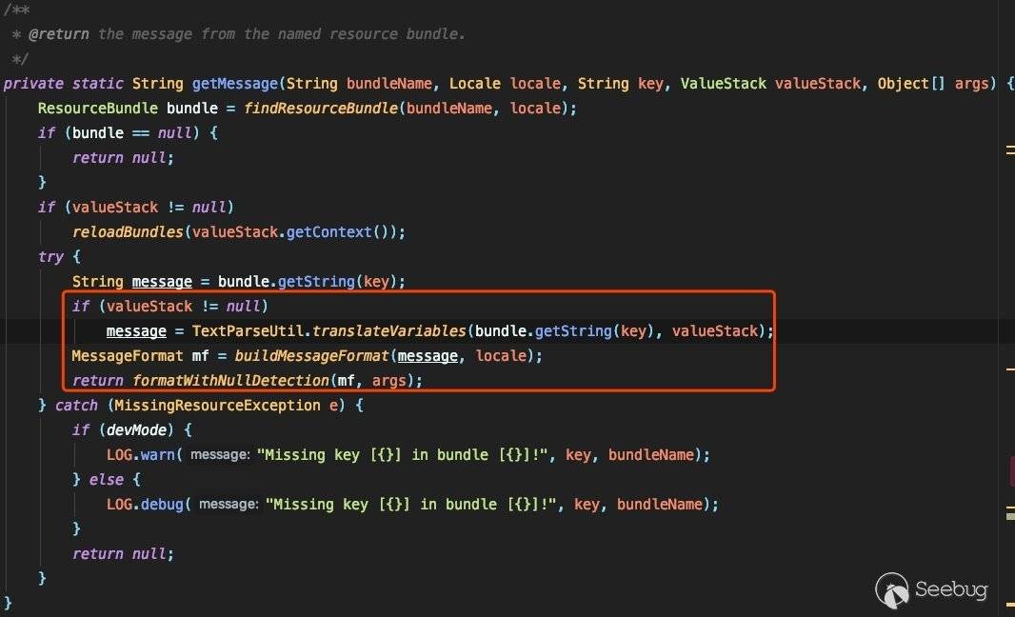Image resolution: width=1015 pixels, height=617 pixels.
Task: Click the catch keyword
Action: (x=76, y=406)
